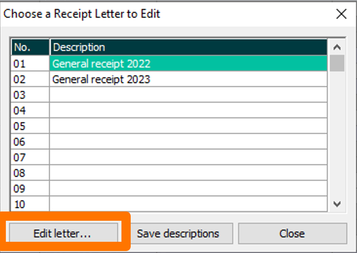
Task: Click empty description cell for row 04
Action: point(189,110)
